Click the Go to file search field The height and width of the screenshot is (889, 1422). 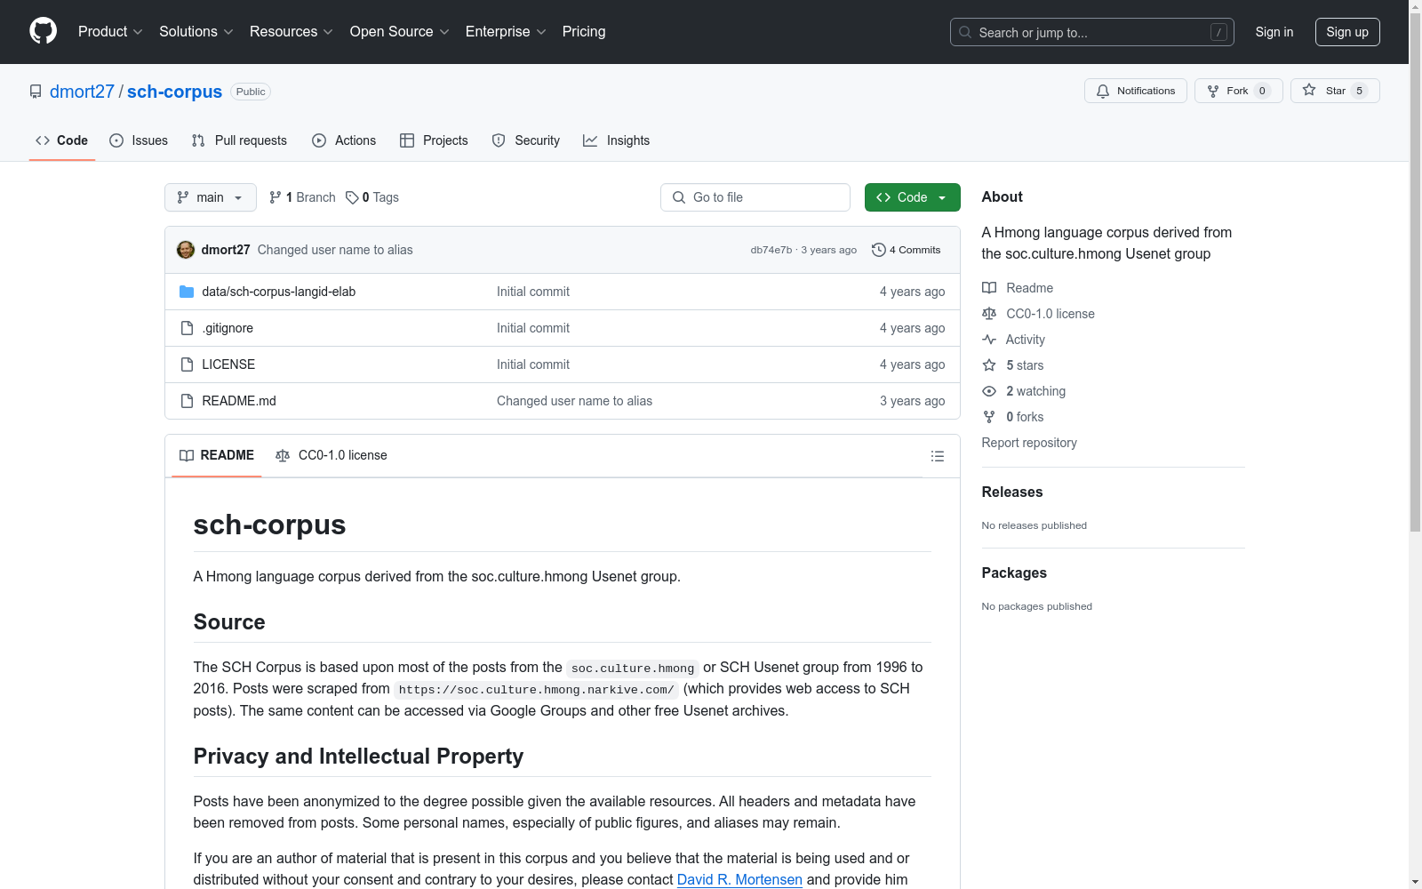(755, 197)
